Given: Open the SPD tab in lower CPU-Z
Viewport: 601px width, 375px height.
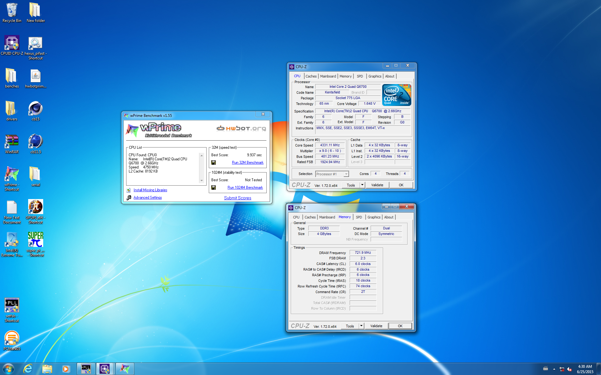Looking at the screenshot, I should click(359, 217).
